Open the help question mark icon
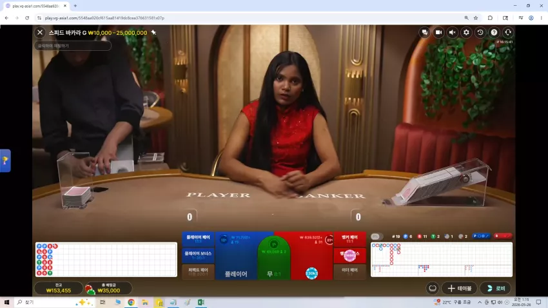Screen dimensions: 548x308 click(494, 32)
